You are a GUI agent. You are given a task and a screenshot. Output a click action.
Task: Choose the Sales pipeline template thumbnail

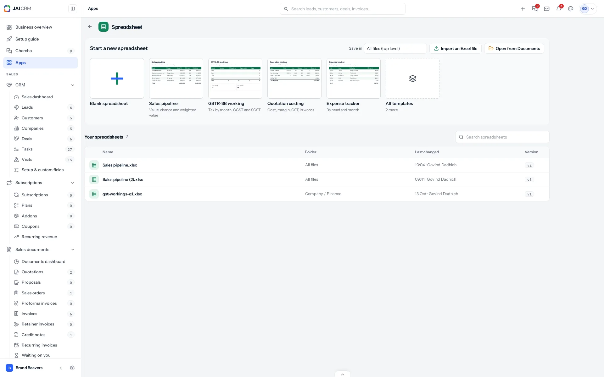176,79
